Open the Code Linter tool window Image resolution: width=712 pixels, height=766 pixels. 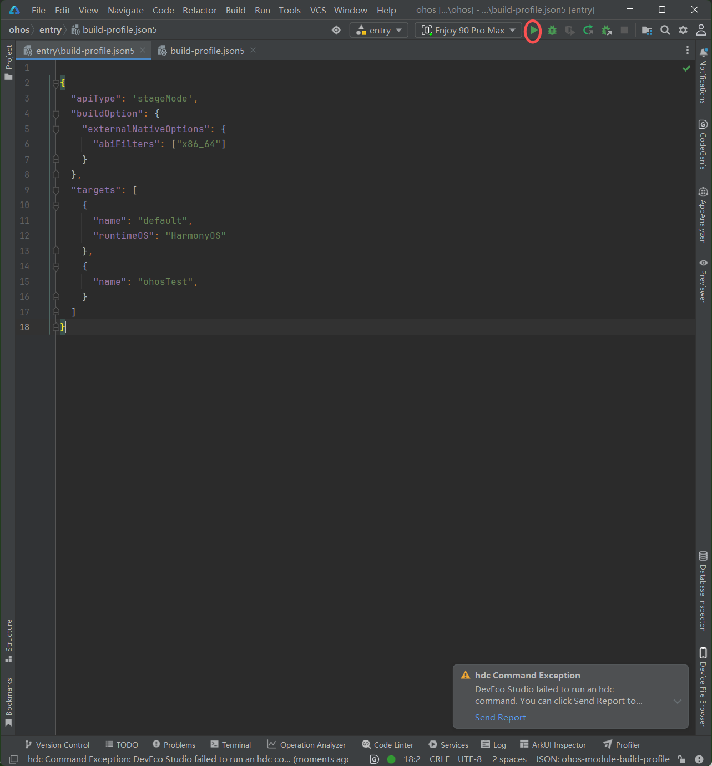pos(388,744)
